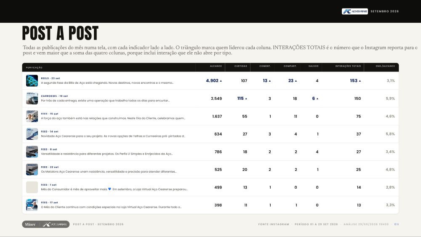Click the total interactions value 75
The height and width of the screenshot is (237, 421).
coord(358,116)
